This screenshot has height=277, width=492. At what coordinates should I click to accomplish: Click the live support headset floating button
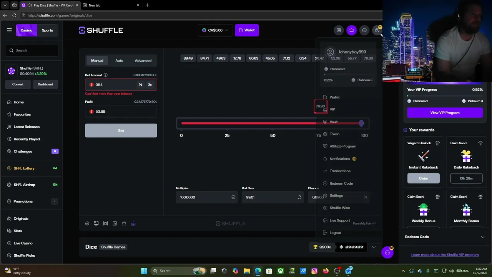(x=387, y=253)
